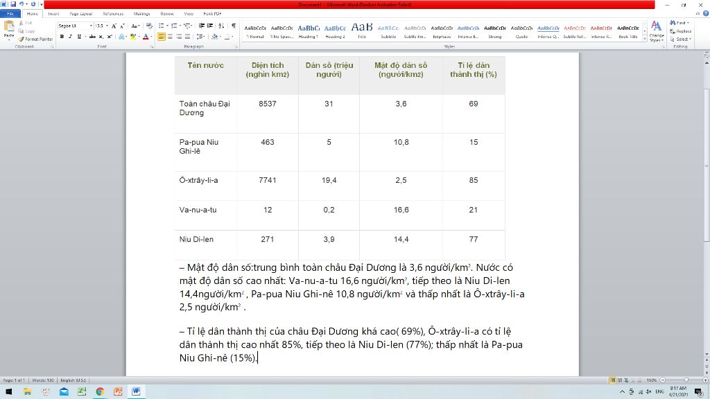710x399 pixels.
Task: Clear all formatting
Action: click(149, 26)
